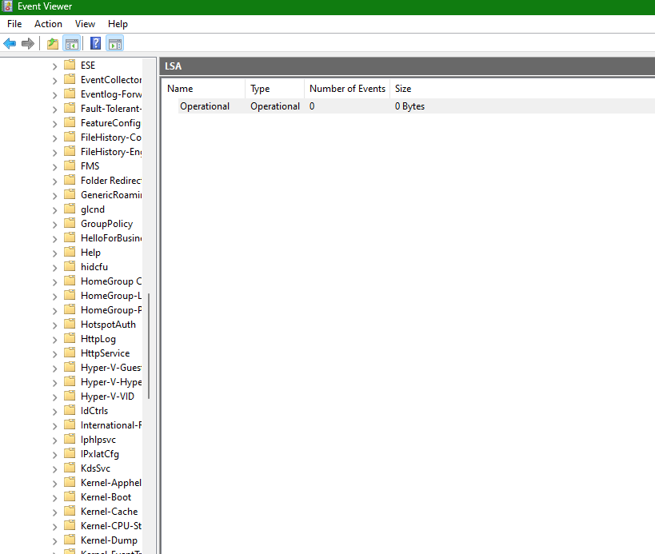Open the Action menu
Image resolution: width=655 pixels, height=554 pixels.
pos(48,24)
